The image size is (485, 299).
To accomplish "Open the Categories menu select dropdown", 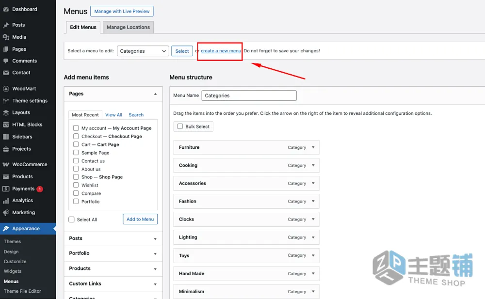I will coord(143,51).
